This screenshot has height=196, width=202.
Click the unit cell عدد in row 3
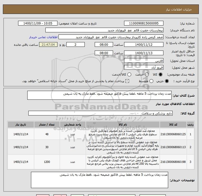73,162
